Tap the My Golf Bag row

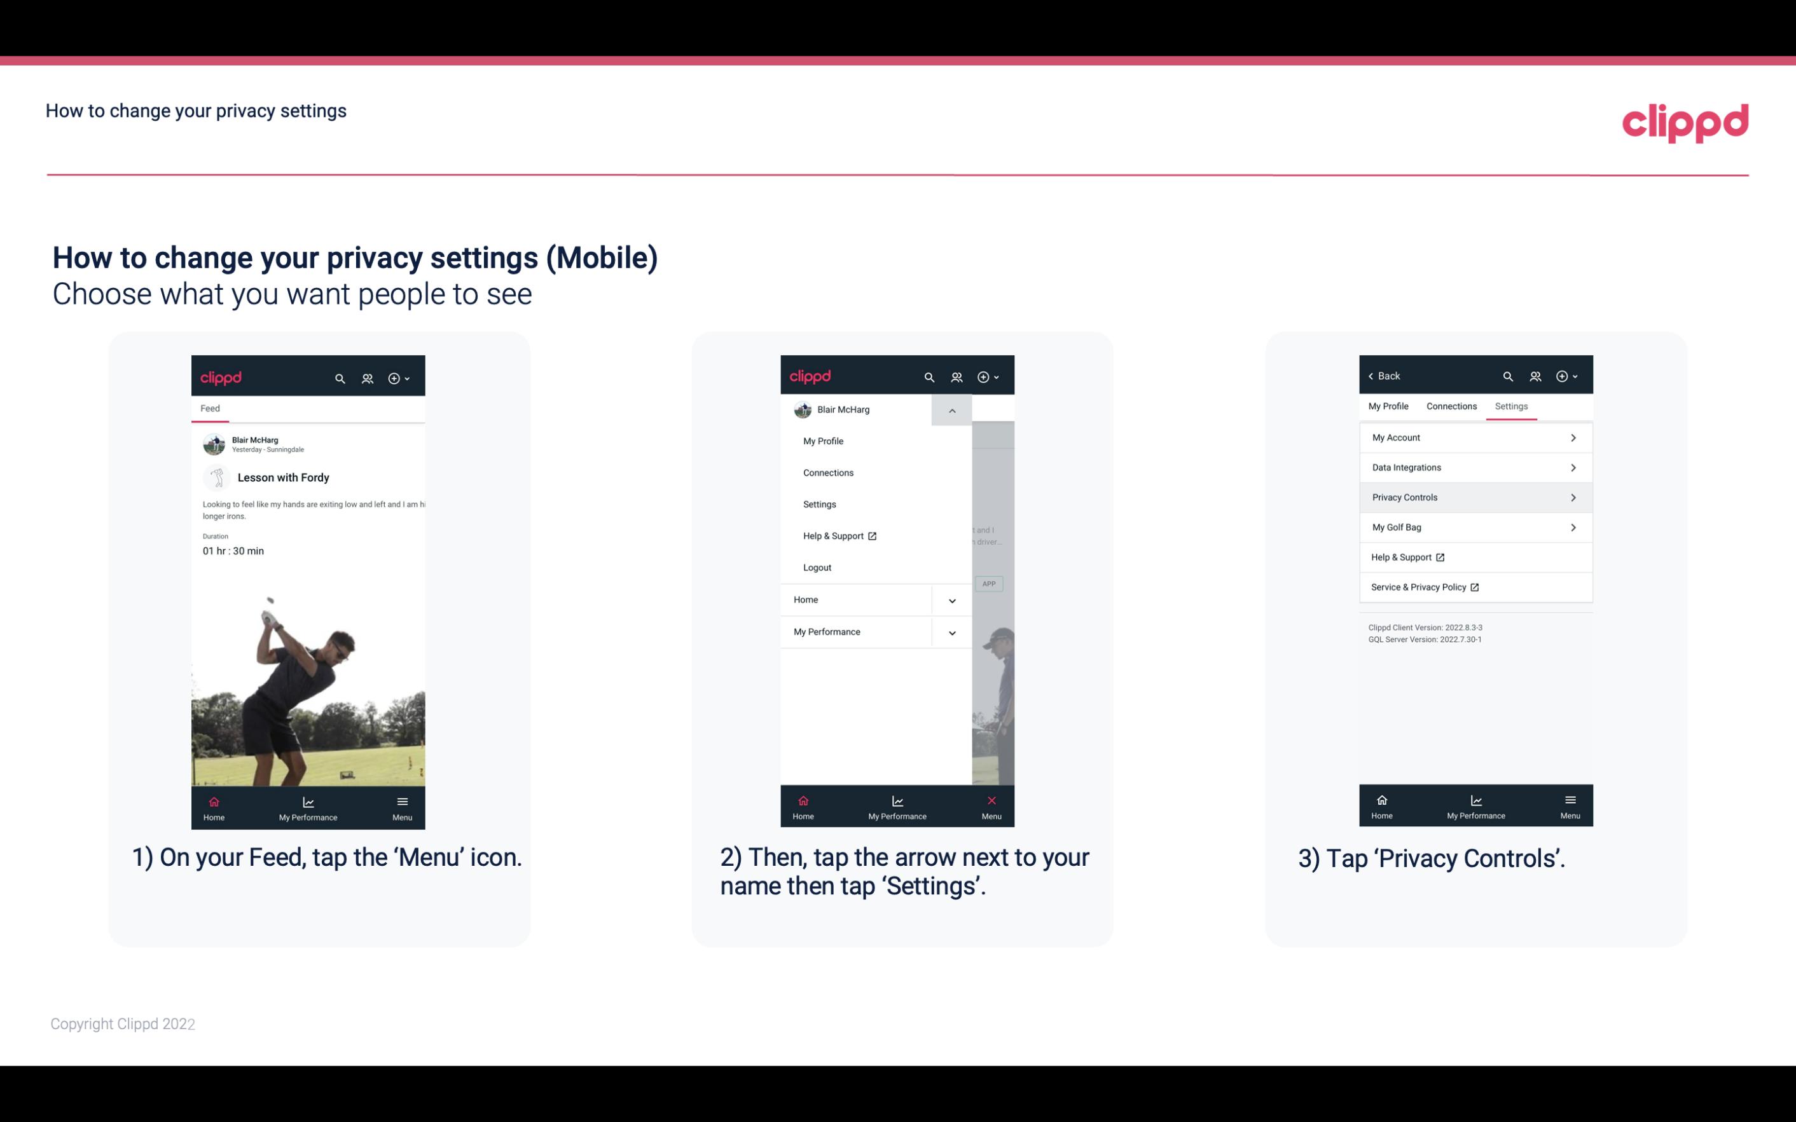1474,526
